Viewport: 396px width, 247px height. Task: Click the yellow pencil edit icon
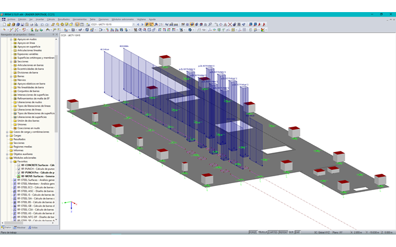(x=53, y=24)
